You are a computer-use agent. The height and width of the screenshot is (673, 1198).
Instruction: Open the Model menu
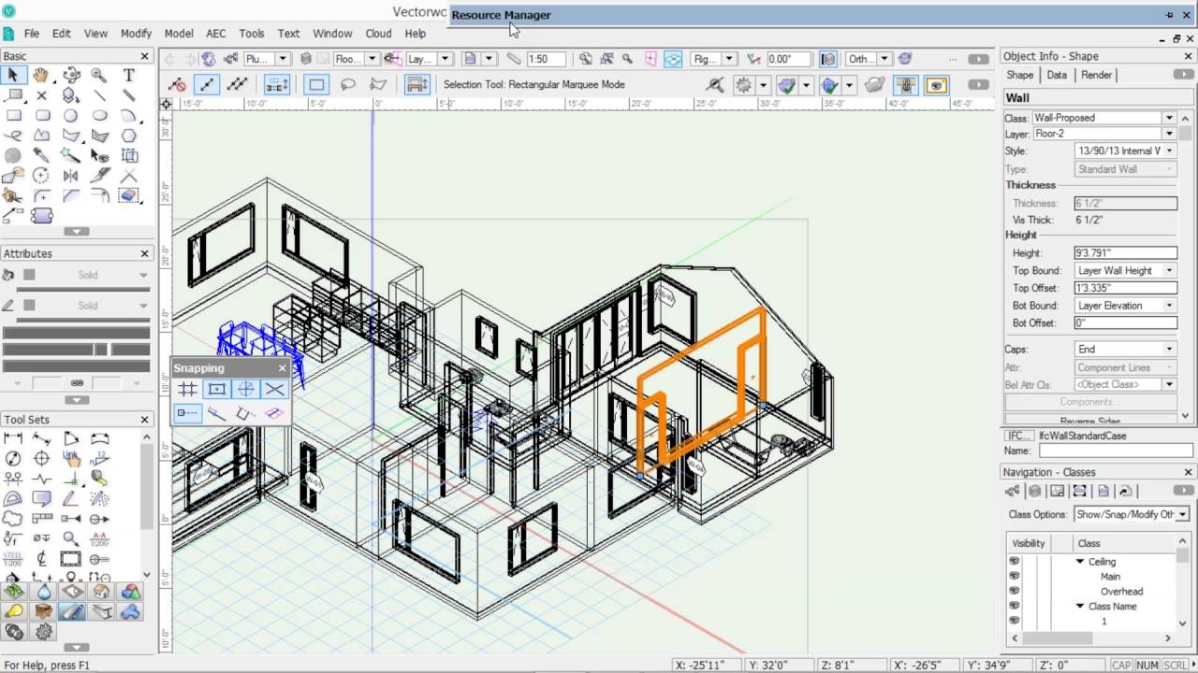[x=178, y=33]
